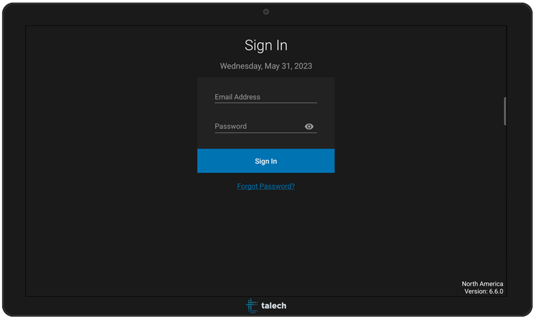Click the talech logo at the bottom
The image size is (535, 320).
[266, 306]
